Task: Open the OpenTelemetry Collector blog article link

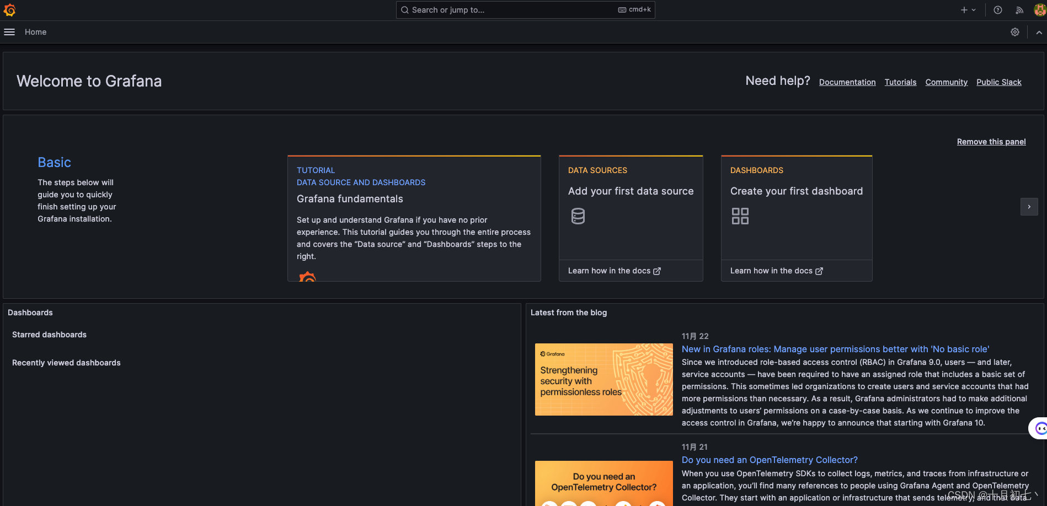Action: click(x=770, y=460)
